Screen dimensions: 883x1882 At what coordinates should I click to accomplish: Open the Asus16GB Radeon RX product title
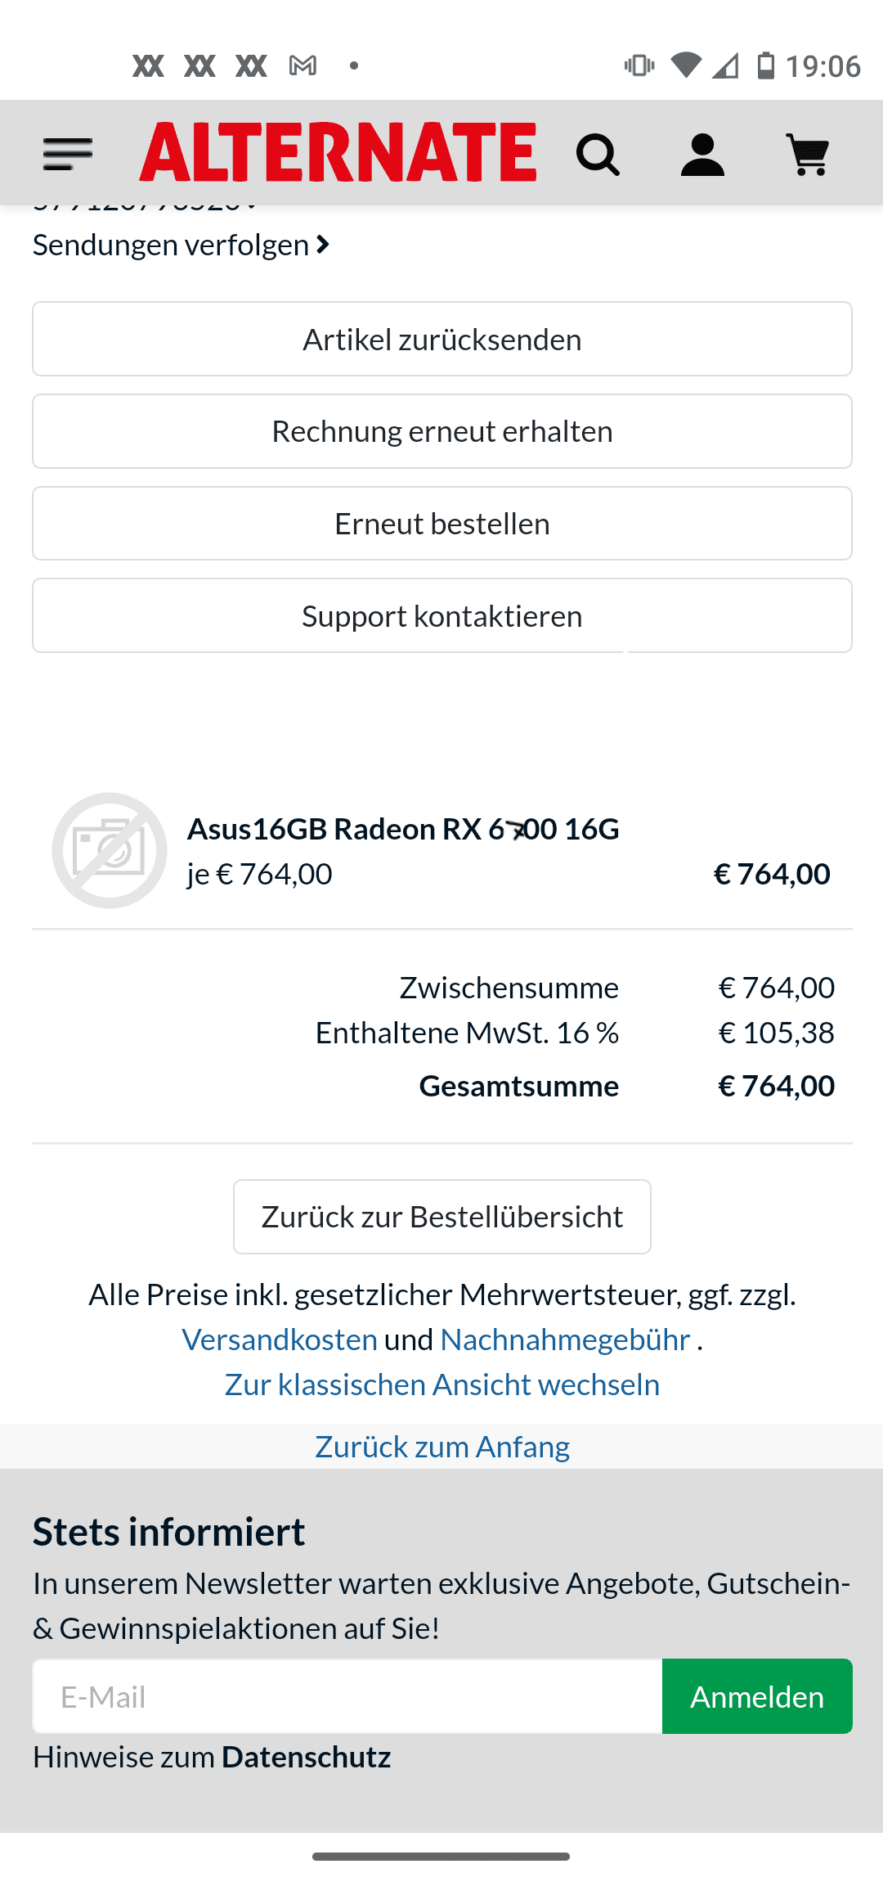403,829
